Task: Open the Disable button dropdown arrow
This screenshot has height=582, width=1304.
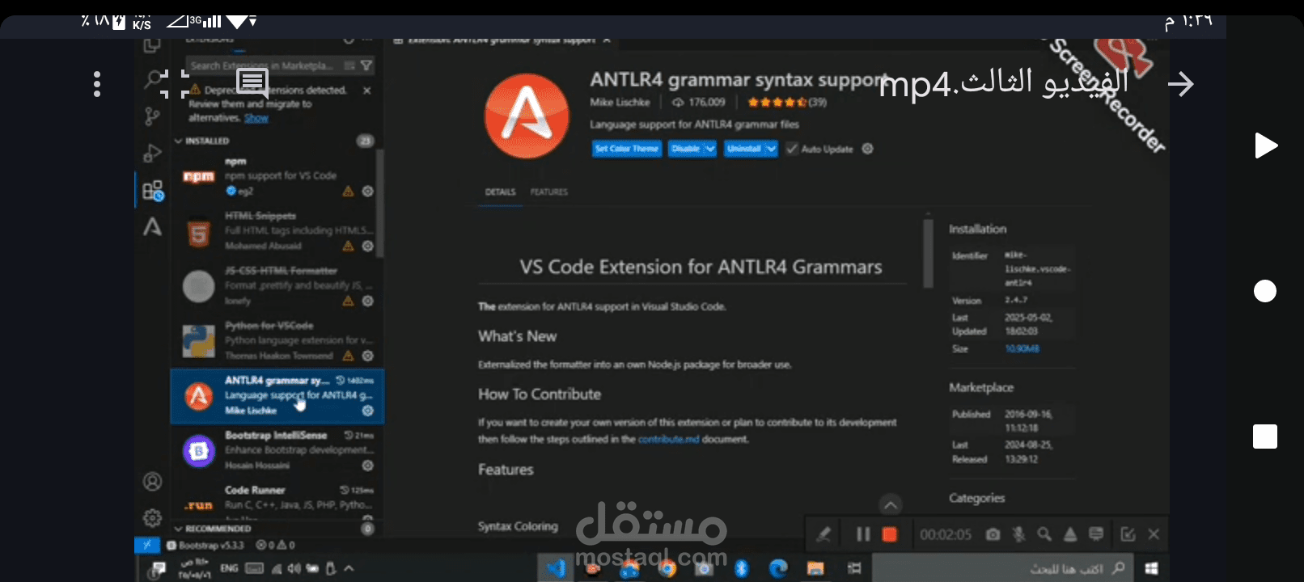Action: 709,149
